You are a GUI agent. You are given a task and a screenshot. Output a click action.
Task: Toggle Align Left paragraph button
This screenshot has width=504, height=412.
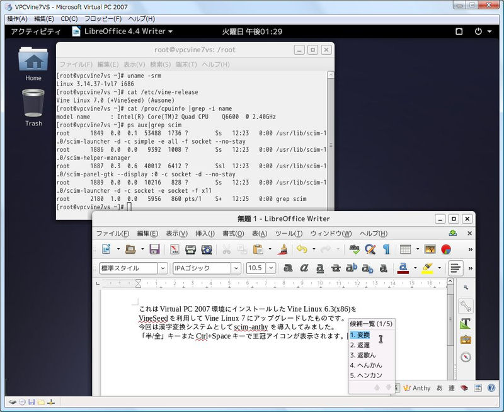pyautogui.click(x=455, y=268)
